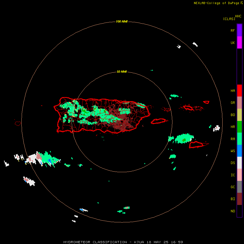
Task: Pick the RA light green legend swatch
Action: click(x=239, y=139)
